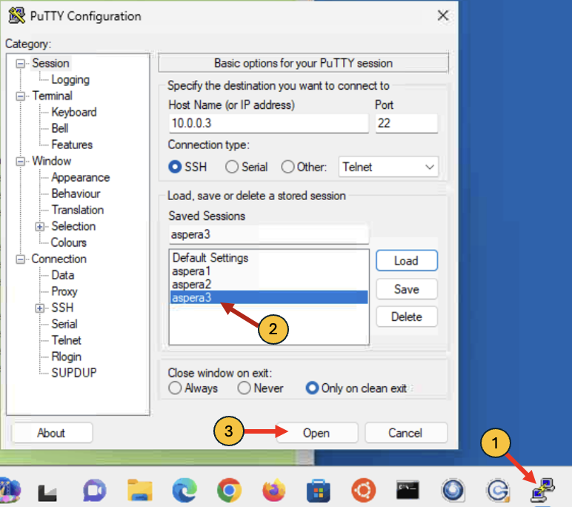This screenshot has height=507, width=572.
Task: Click the black L-shaped taskbar icon
Action: coord(47,493)
